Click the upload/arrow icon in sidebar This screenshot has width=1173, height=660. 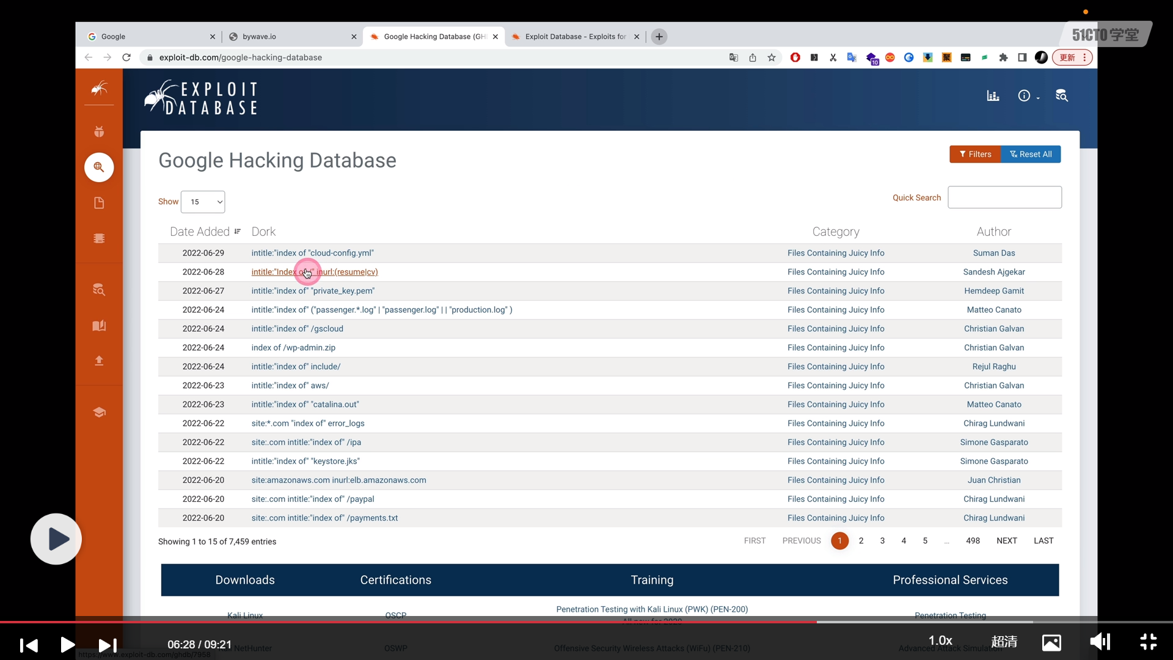coord(99,361)
